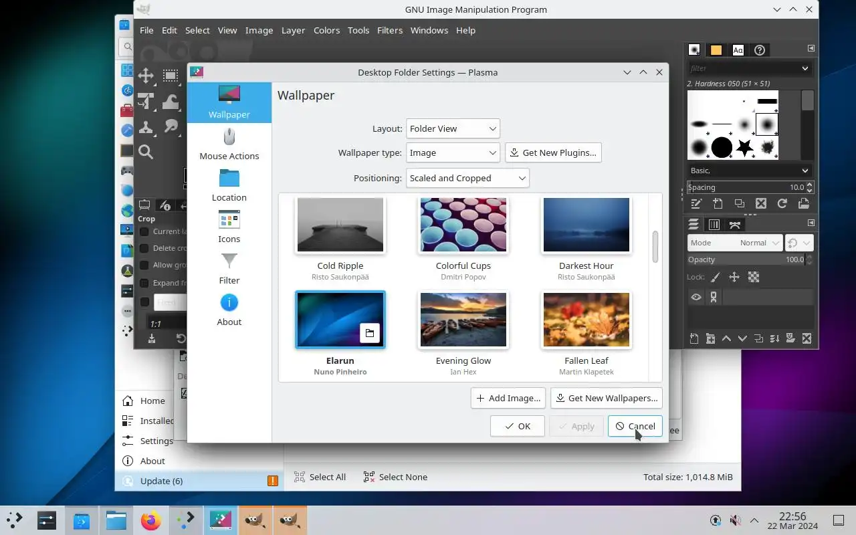Switch to the Layers tab in GIMP
This screenshot has height=535, width=856.
pyautogui.click(x=693, y=225)
